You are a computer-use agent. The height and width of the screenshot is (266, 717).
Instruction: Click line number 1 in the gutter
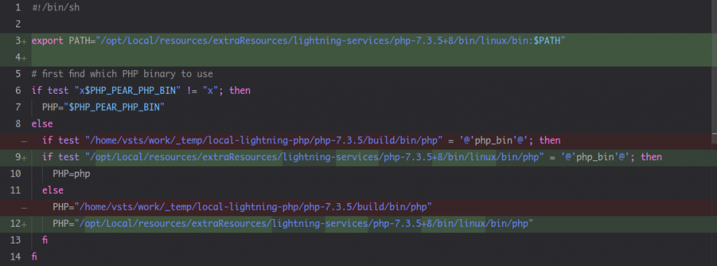[x=18, y=7]
